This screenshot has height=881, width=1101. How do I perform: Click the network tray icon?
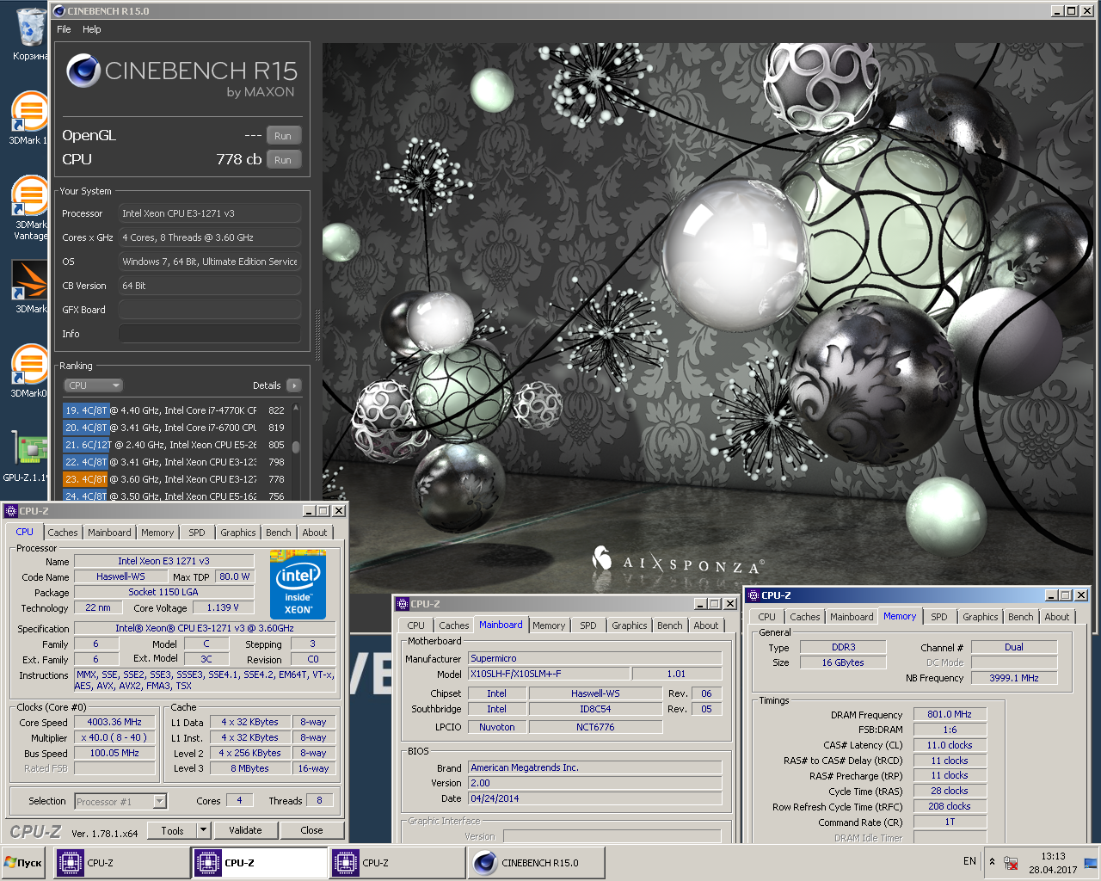coord(1012,863)
